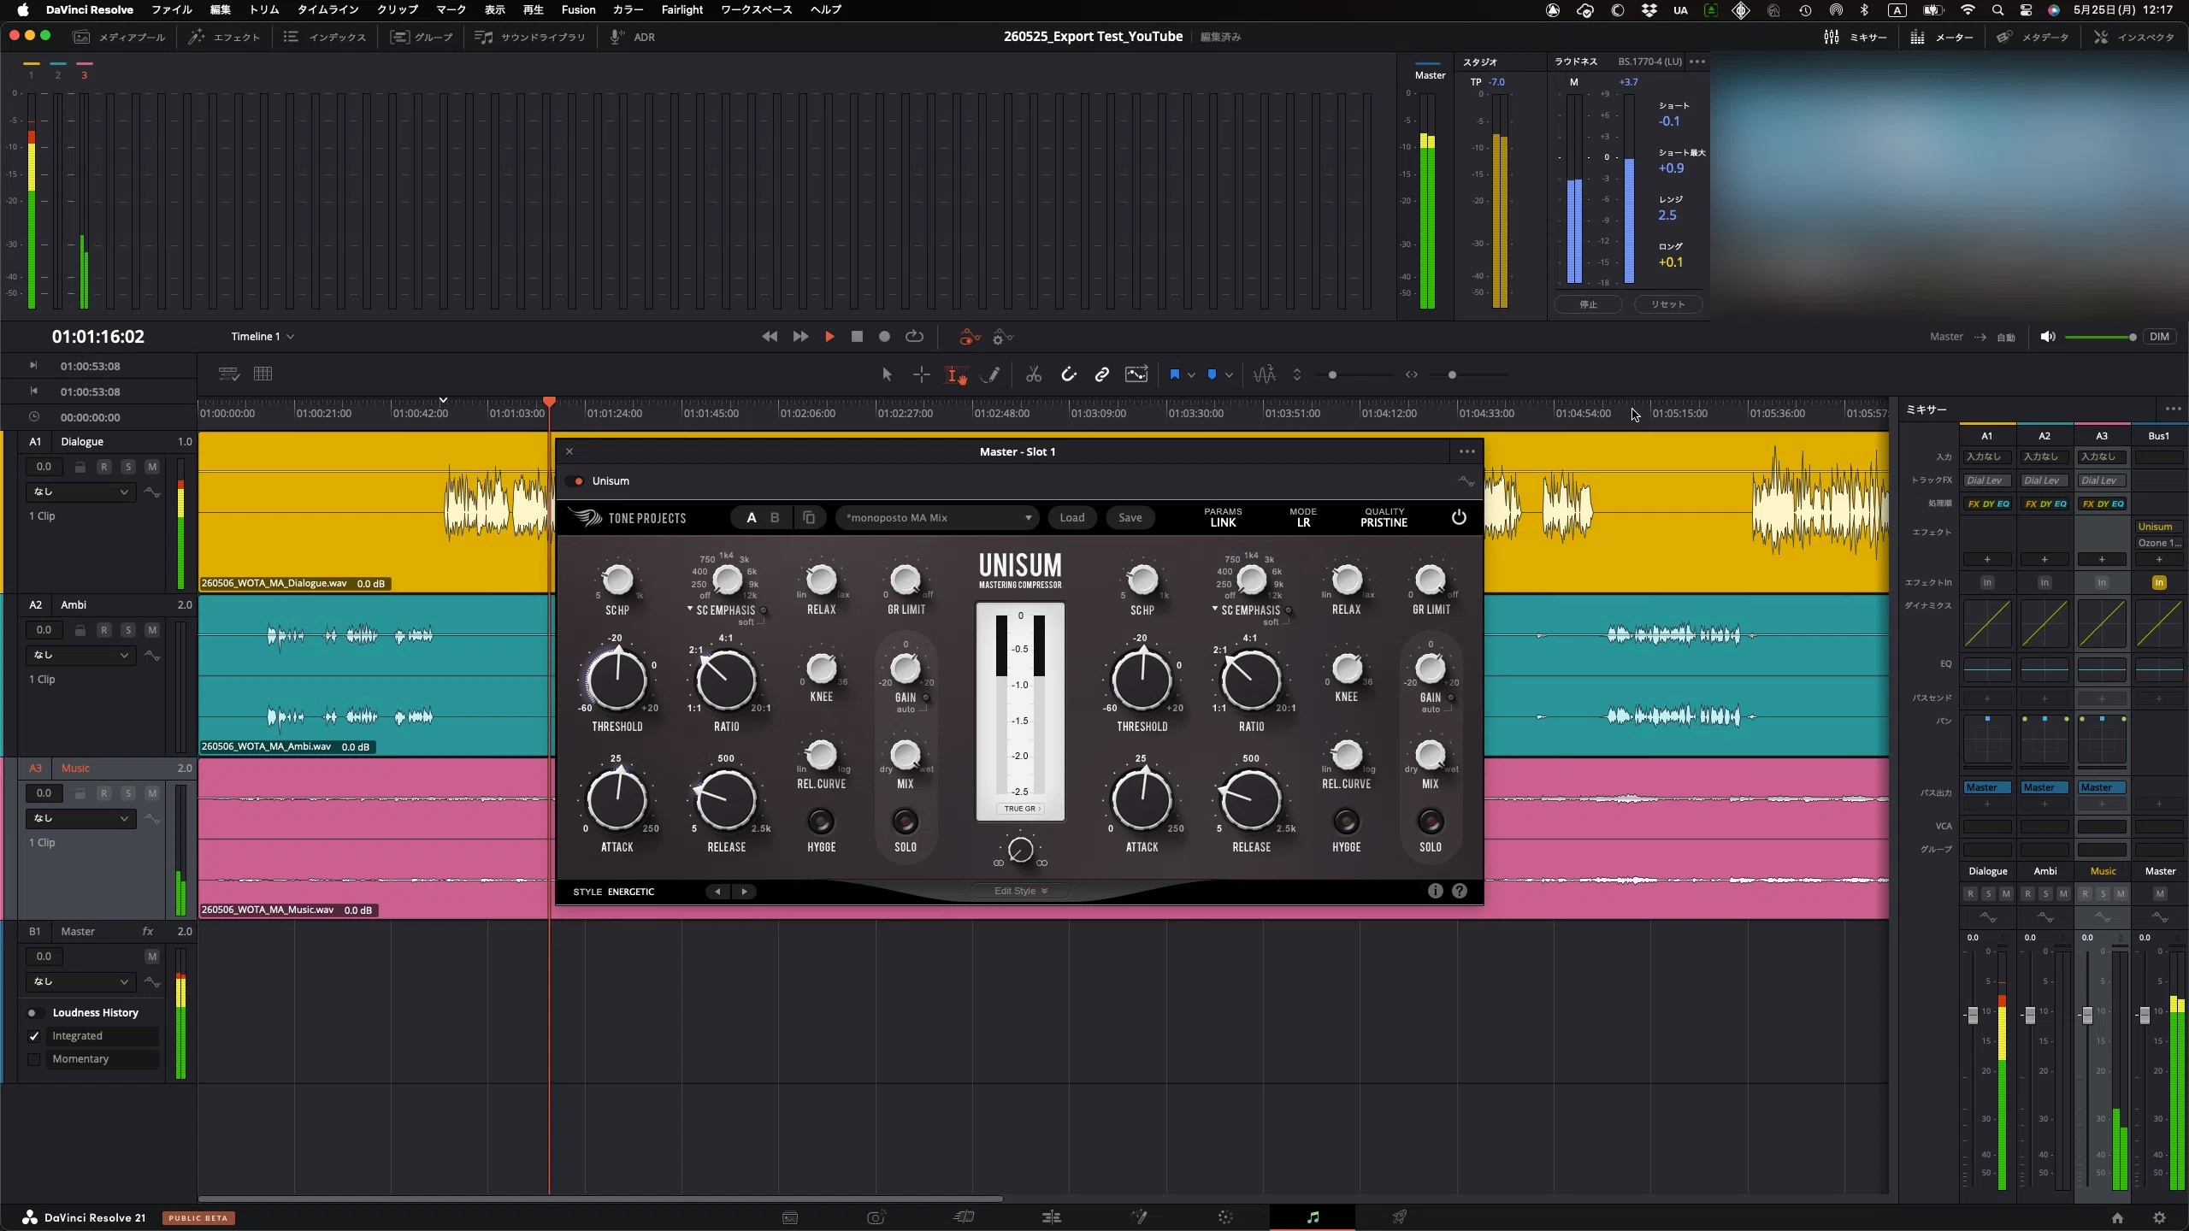2189x1231 pixels.
Task: Open the Fairlight menu
Action: [682, 10]
